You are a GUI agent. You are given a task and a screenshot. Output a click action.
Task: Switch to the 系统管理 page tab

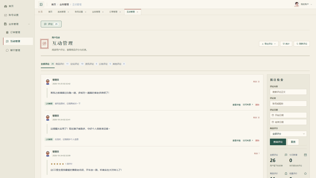pyautogui.click(x=62, y=12)
